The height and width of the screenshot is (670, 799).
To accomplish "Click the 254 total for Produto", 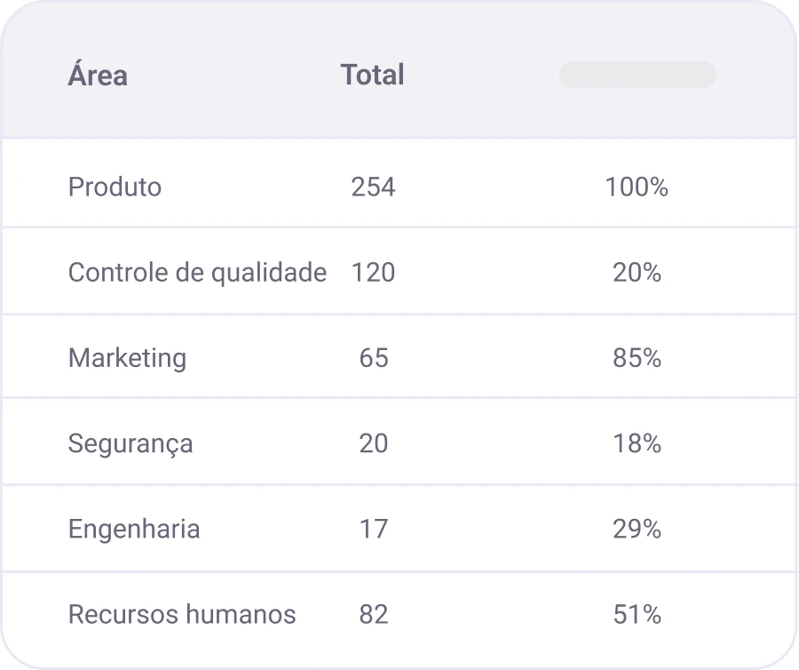I will coord(373,187).
